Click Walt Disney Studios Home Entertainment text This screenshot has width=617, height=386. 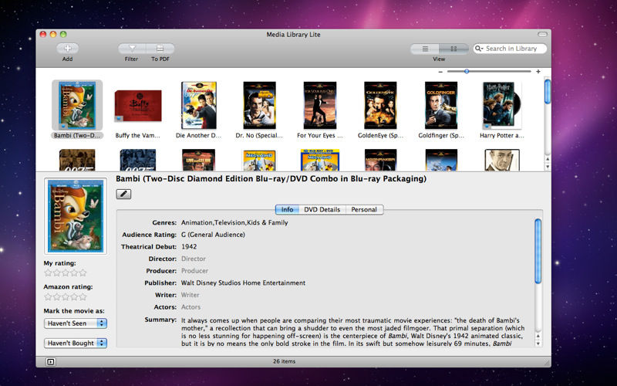point(243,283)
